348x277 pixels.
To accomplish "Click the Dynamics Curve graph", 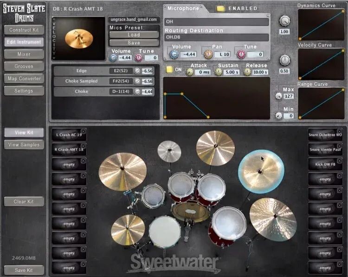I will tap(321, 25).
